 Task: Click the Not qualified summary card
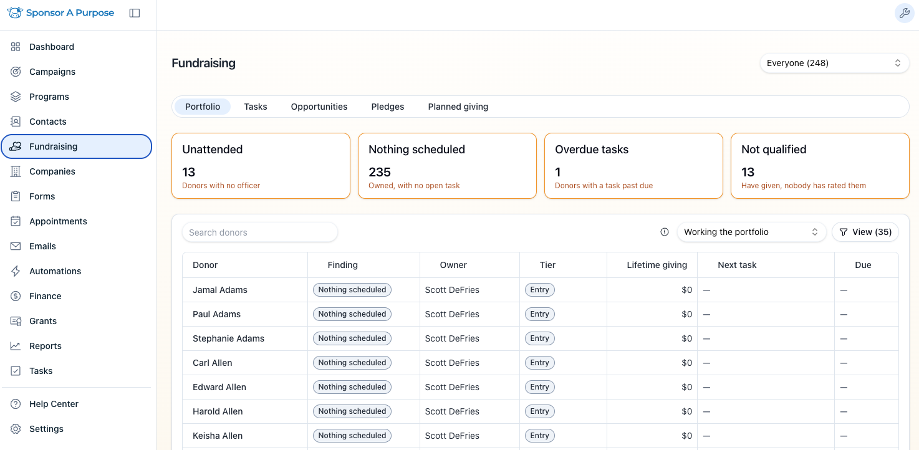coord(820,166)
